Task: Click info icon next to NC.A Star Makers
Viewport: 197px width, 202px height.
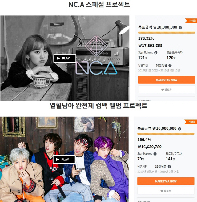Action: (156, 53)
